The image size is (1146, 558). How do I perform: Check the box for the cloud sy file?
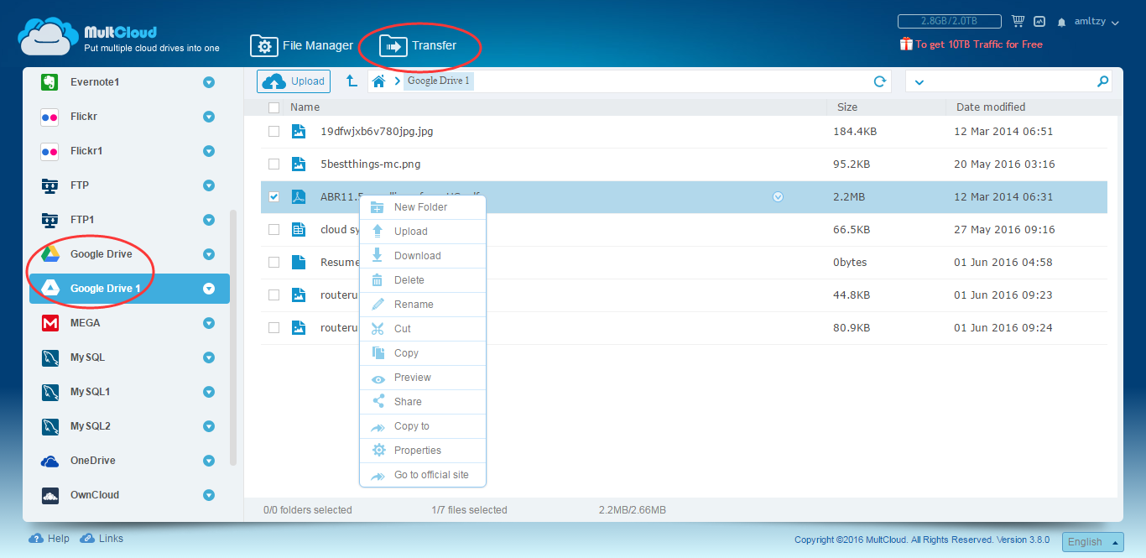point(273,229)
